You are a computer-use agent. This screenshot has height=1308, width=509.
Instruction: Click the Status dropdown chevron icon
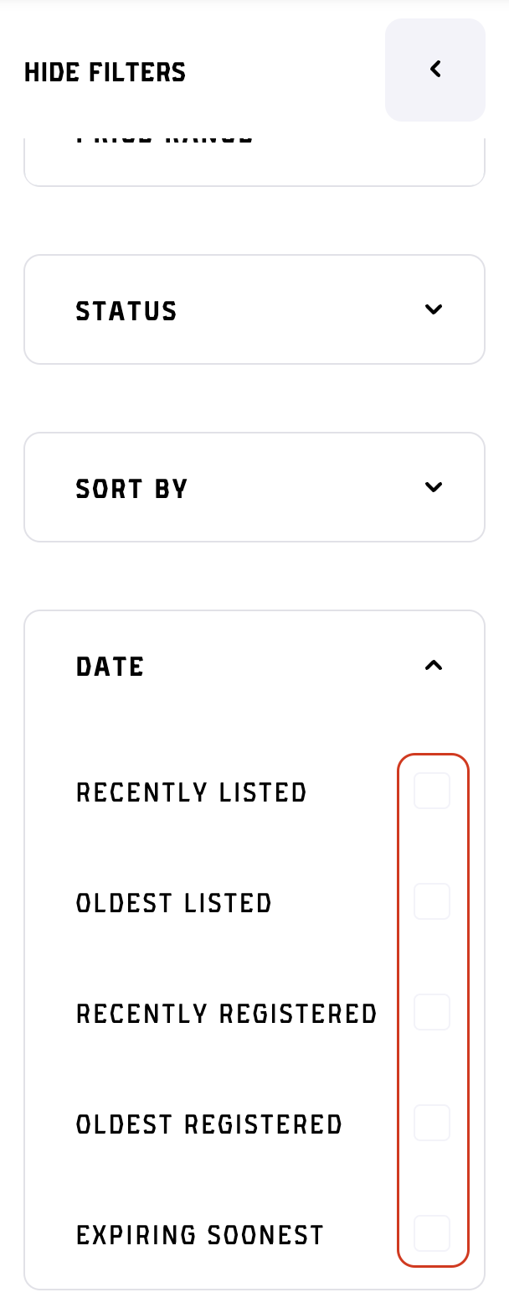pos(434,309)
